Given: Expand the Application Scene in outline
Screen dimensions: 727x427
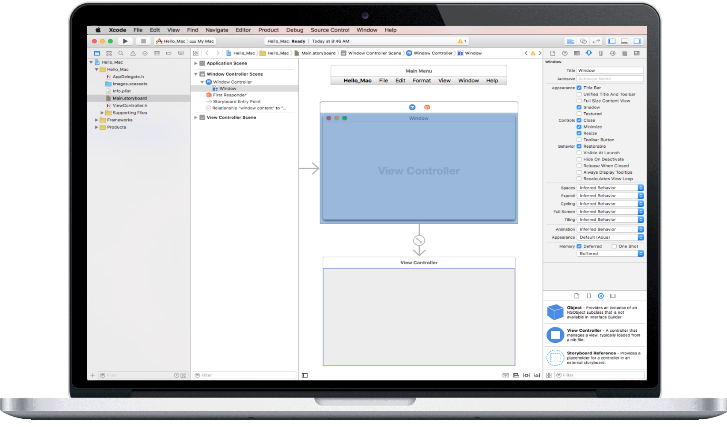Looking at the screenshot, I should (196, 63).
